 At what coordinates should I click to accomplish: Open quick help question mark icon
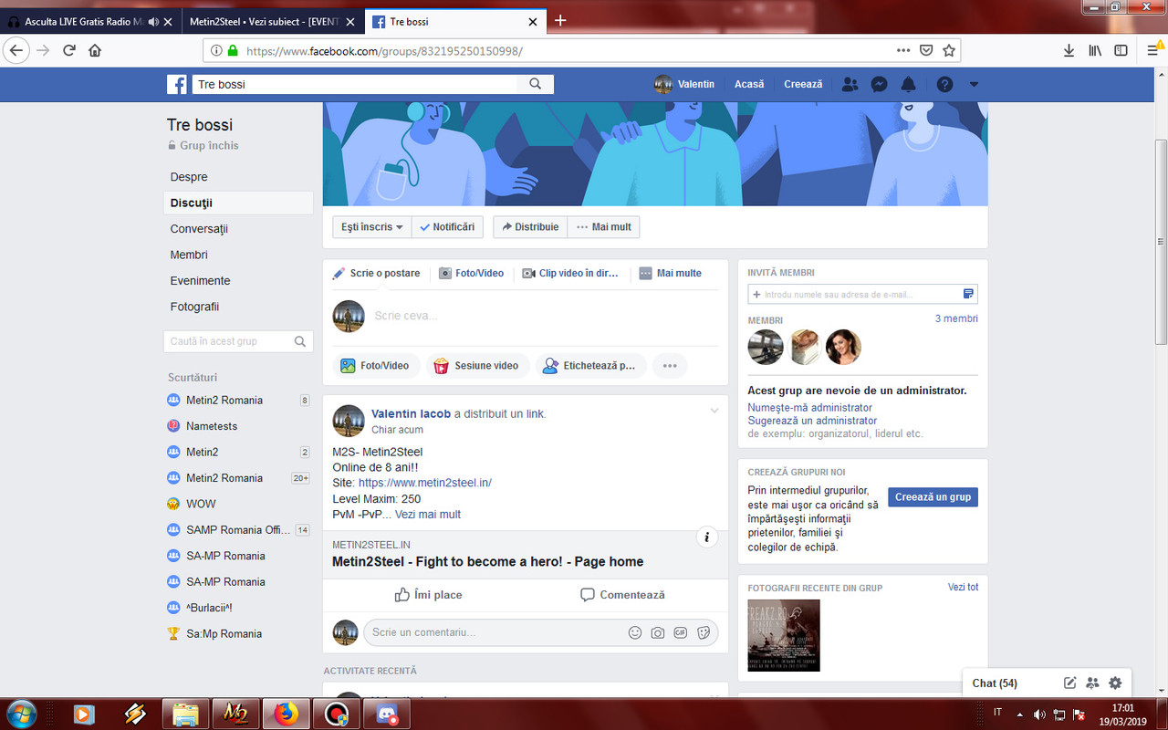coord(944,84)
